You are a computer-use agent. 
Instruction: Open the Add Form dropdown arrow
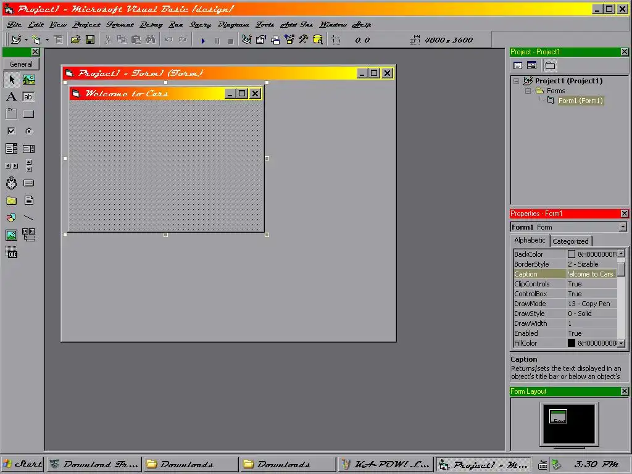click(47, 39)
